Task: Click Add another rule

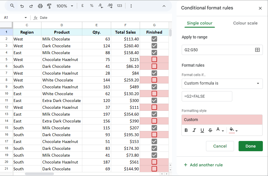Action: (203, 165)
